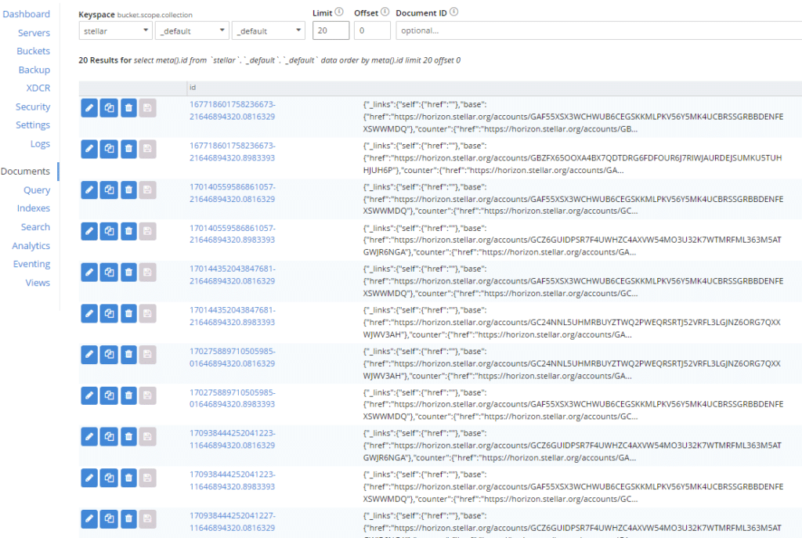Viewport: 802px width, 538px height.
Task: Navigate to the Dashboard link
Action: [x=26, y=13]
